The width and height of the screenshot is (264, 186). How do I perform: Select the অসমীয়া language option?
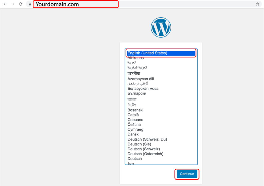click(161, 73)
